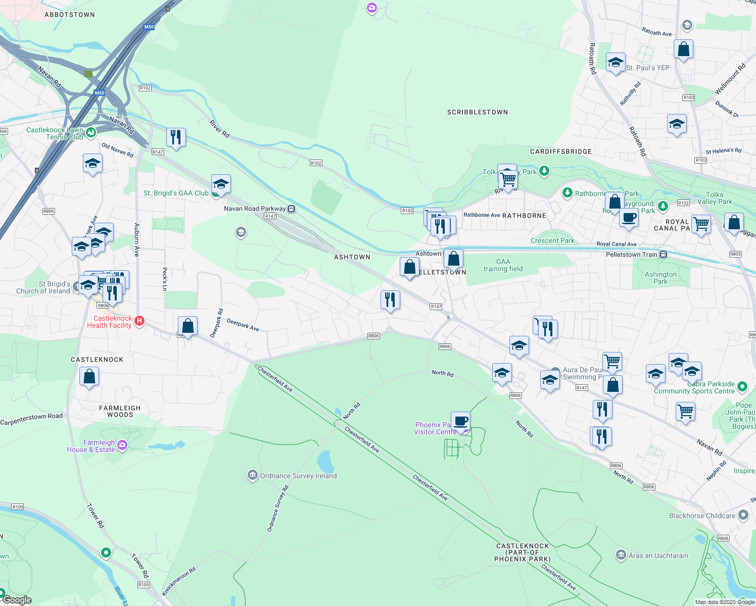
Task: Select the St. Brigid's Church of Ireland label
Action: [43, 287]
